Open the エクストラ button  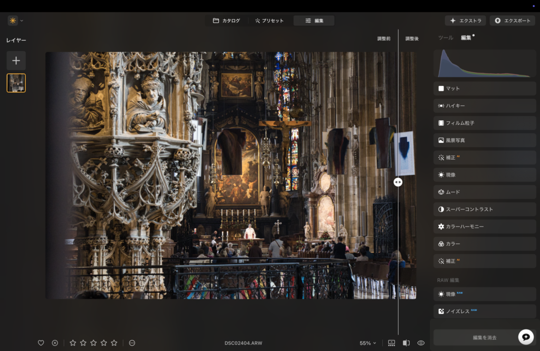coord(465,21)
